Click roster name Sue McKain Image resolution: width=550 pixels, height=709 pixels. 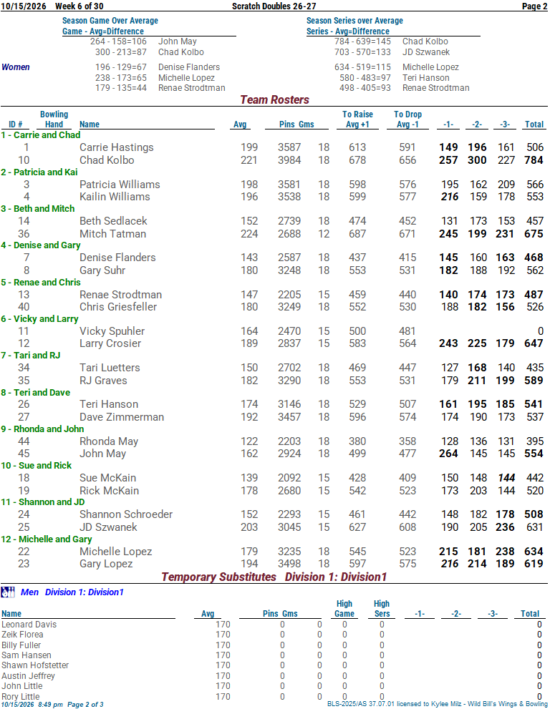[107, 478]
